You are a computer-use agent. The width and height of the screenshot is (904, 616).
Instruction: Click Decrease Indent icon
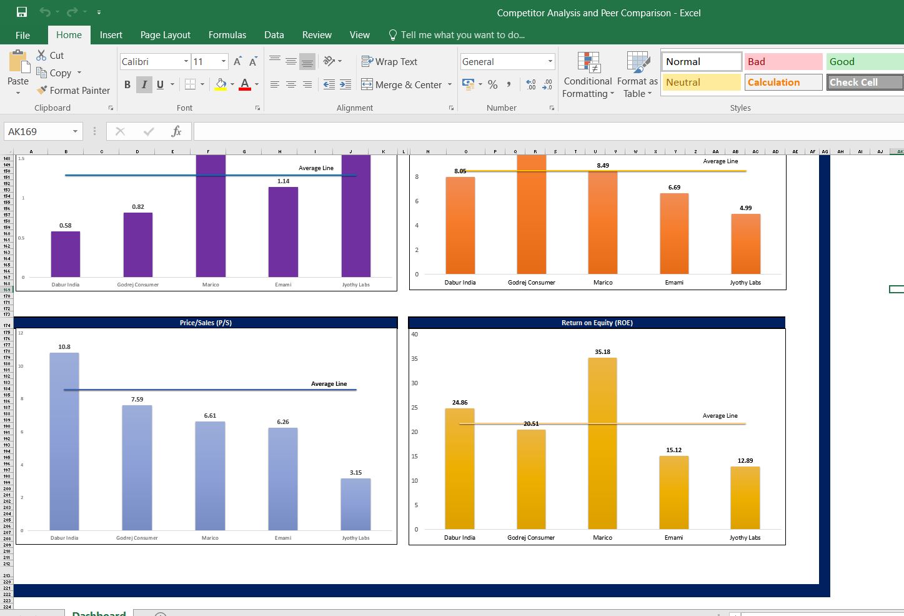click(329, 84)
